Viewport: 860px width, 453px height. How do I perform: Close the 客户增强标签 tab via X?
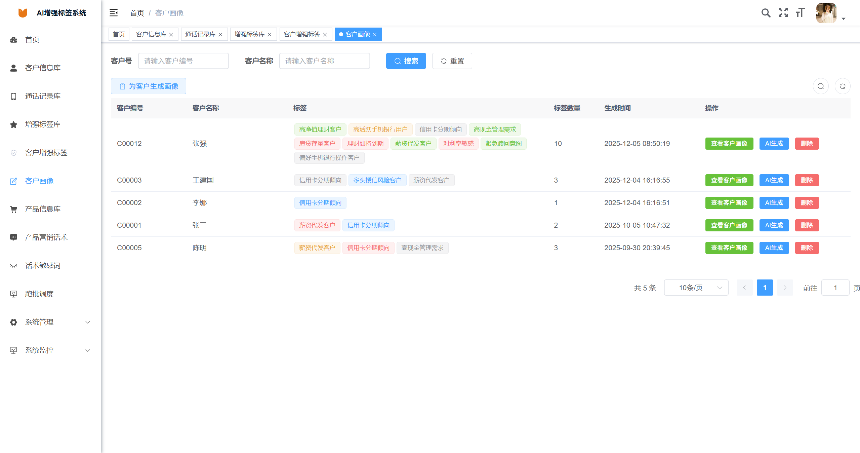coord(325,35)
